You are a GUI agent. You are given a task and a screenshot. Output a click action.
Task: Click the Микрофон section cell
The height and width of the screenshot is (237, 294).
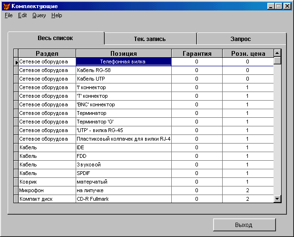47,190
